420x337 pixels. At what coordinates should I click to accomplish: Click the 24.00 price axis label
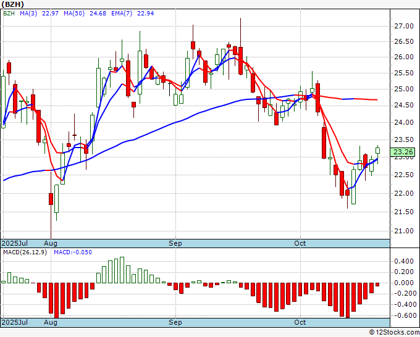[x=404, y=122]
